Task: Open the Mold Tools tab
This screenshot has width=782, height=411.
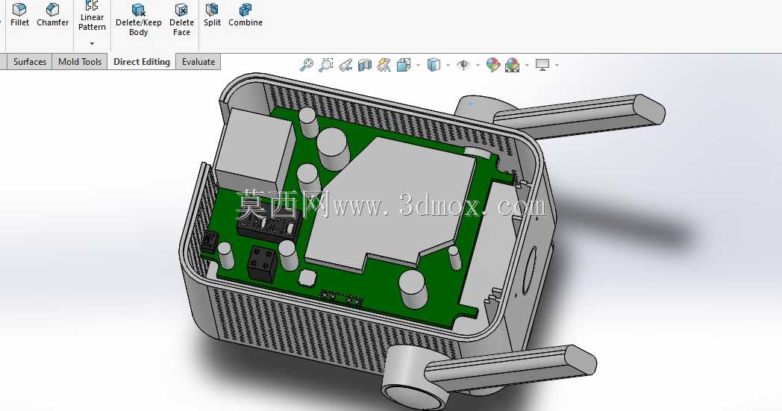Action: coord(80,62)
